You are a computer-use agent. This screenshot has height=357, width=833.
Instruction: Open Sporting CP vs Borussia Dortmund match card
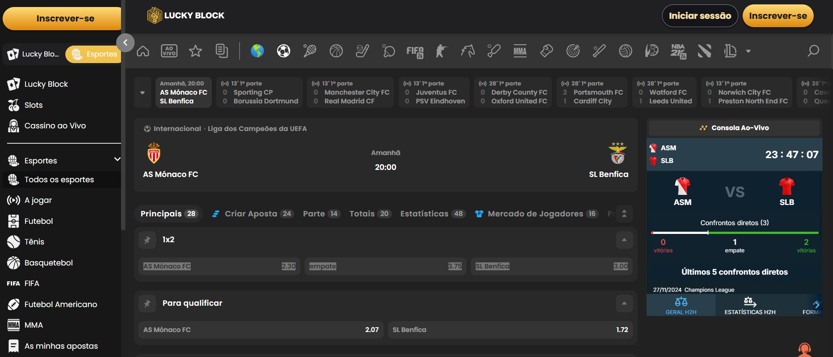click(260, 92)
